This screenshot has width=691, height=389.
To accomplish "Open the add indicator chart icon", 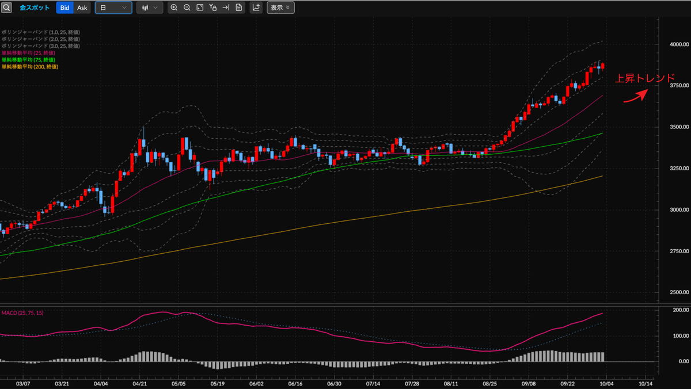I will (256, 7).
